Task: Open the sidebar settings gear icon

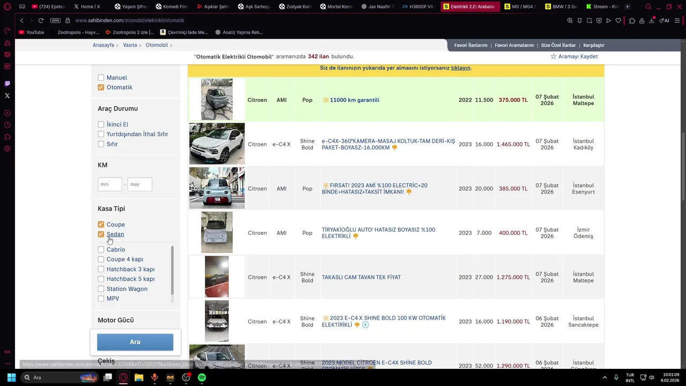Action: click(7, 149)
